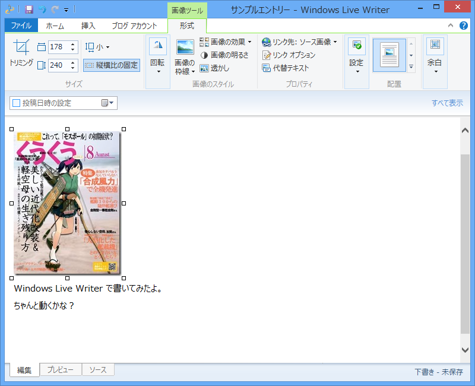Viewport: 475px width, 386px height.
Task: Open link options (リンク オプション)
Action: (x=289, y=55)
